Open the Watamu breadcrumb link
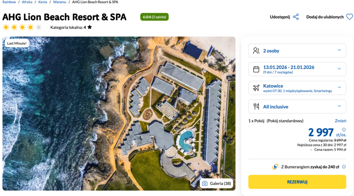The width and height of the screenshot is (354, 196). click(x=59, y=2)
